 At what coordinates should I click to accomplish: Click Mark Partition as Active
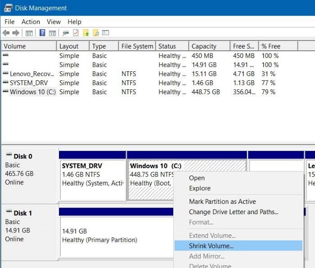tap(222, 202)
